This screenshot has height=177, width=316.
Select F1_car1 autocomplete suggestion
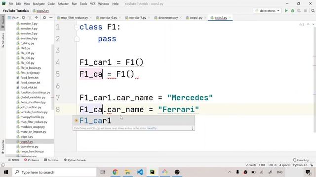pyautogui.click(x=134, y=120)
